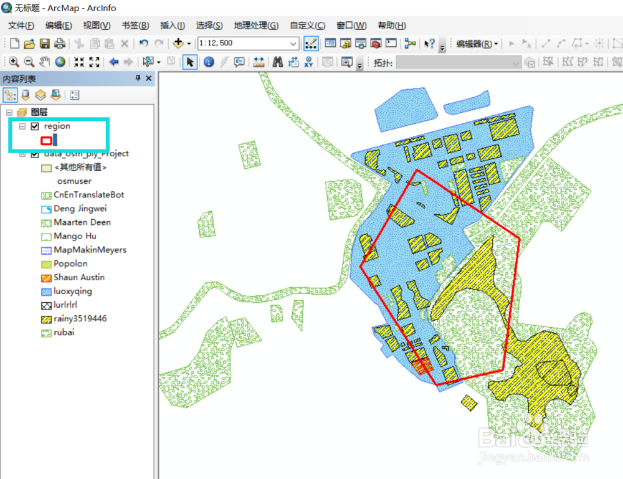
Task: Open the Python window
Action: click(x=391, y=43)
